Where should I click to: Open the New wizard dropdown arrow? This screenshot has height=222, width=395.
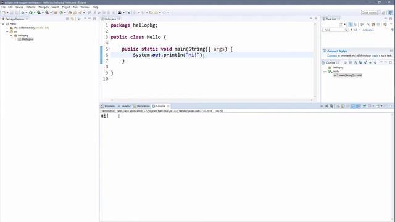pos(7,12)
